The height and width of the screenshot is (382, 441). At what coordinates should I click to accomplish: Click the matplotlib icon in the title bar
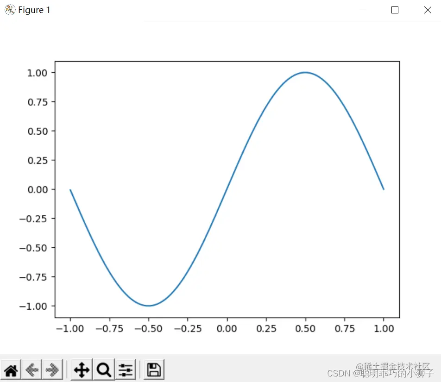point(10,10)
